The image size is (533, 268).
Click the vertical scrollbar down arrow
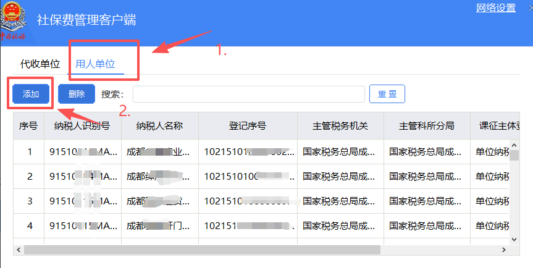tap(514, 239)
